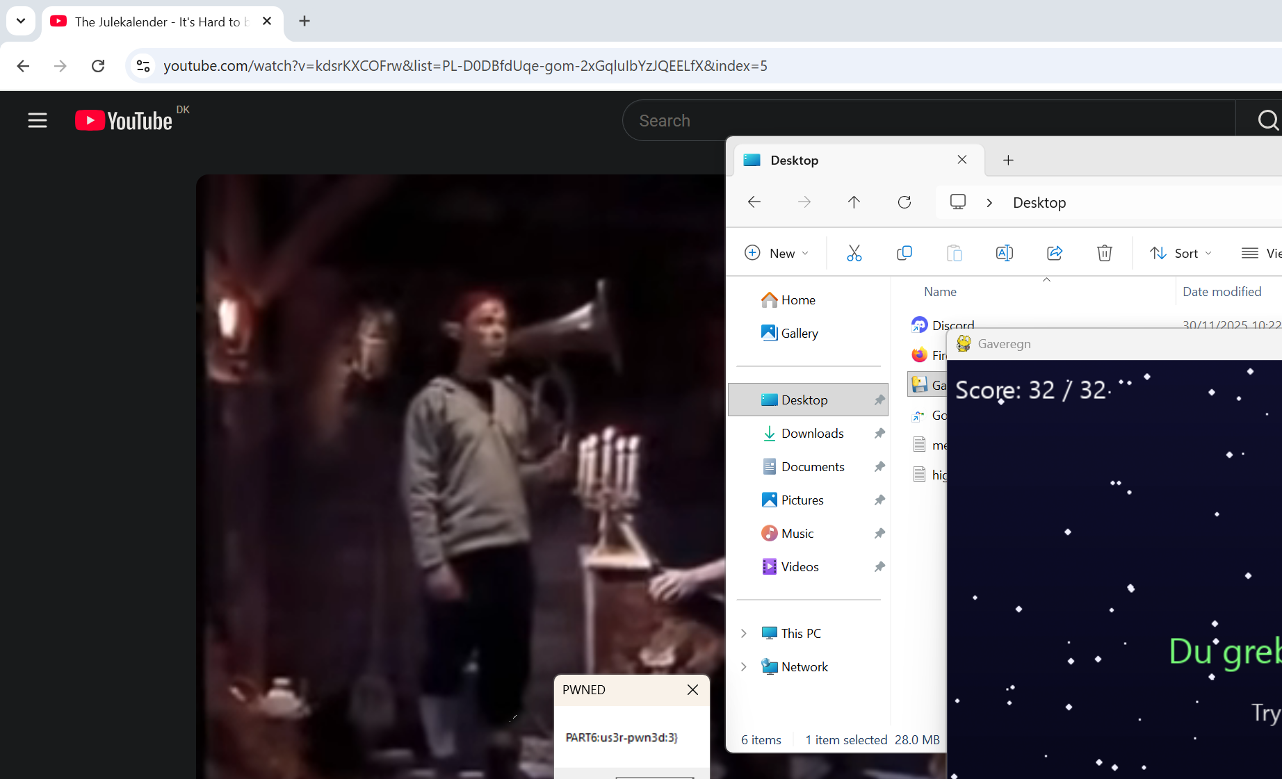Open a new File Explorer tab
The height and width of the screenshot is (779, 1282).
click(x=1008, y=160)
